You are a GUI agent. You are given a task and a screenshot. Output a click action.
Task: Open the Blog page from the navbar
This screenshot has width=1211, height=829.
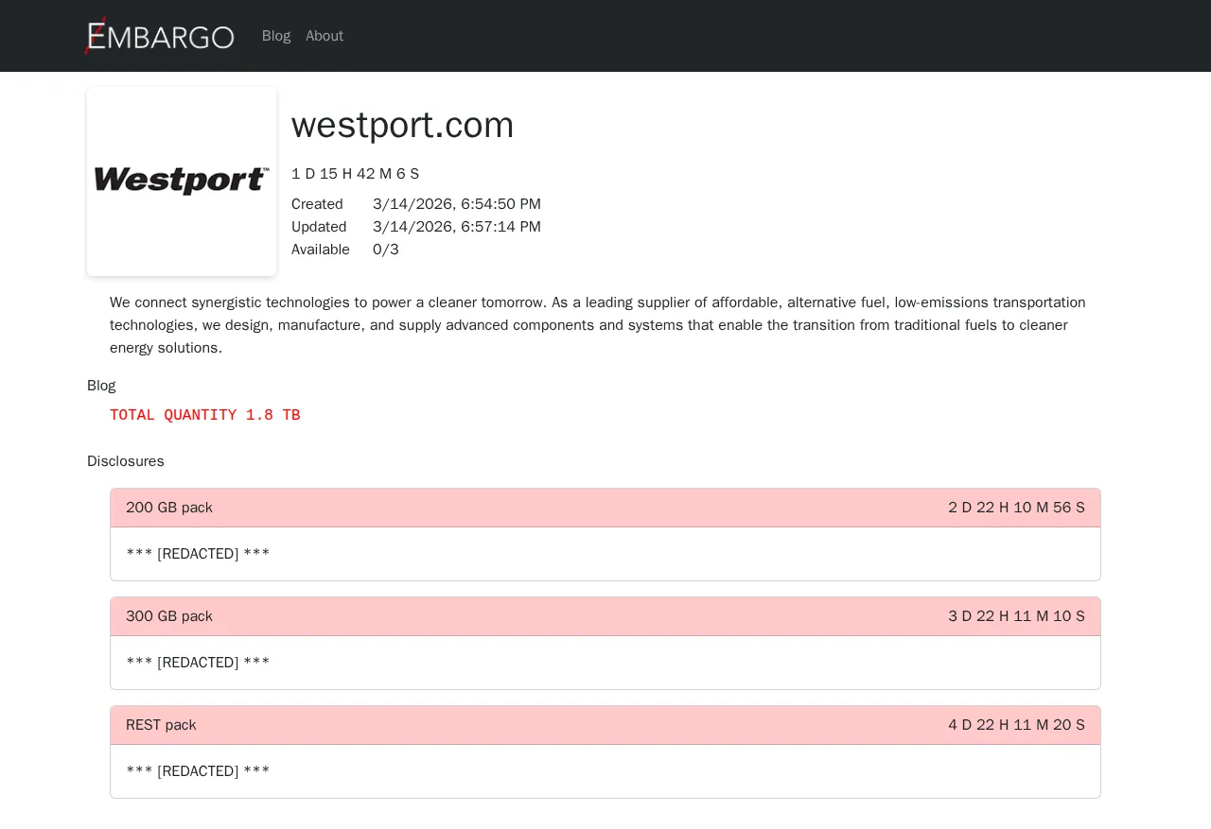pos(276,36)
